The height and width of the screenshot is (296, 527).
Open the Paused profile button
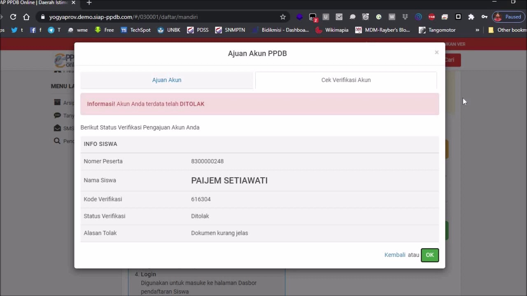tap(508, 17)
